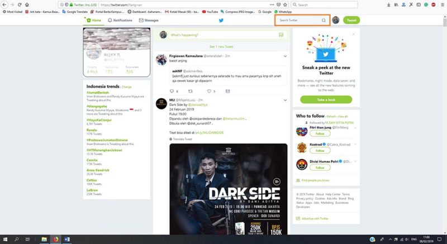Open the #JumatBerkah trend

pos(98,93)
